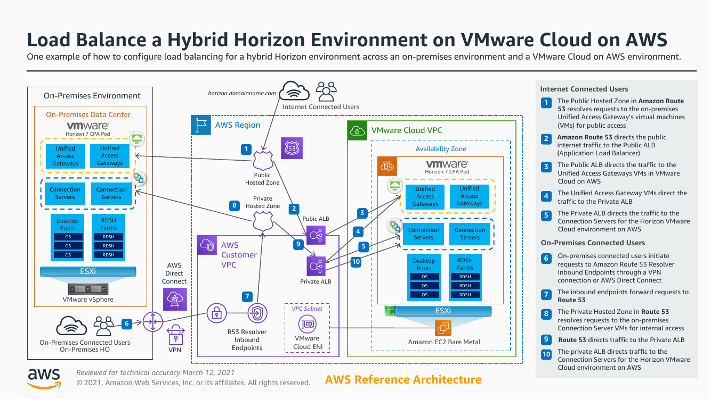Click the padlock icon in AWS Customer VPC
Image resolution: width=711 pixels, height=399 pixels.
[x=217, y=314]
